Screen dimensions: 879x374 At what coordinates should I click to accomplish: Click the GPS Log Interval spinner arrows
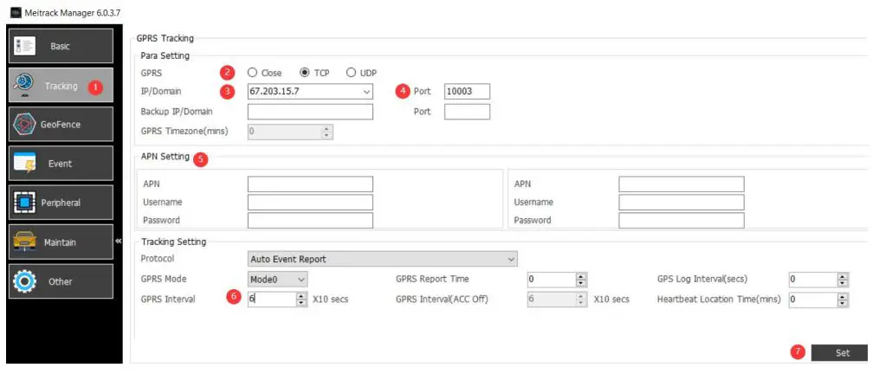pos(843,280)
